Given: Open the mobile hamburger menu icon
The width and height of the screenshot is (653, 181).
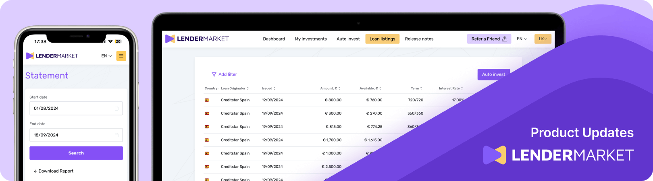Looking at the screenshot, I should (121, 56).
